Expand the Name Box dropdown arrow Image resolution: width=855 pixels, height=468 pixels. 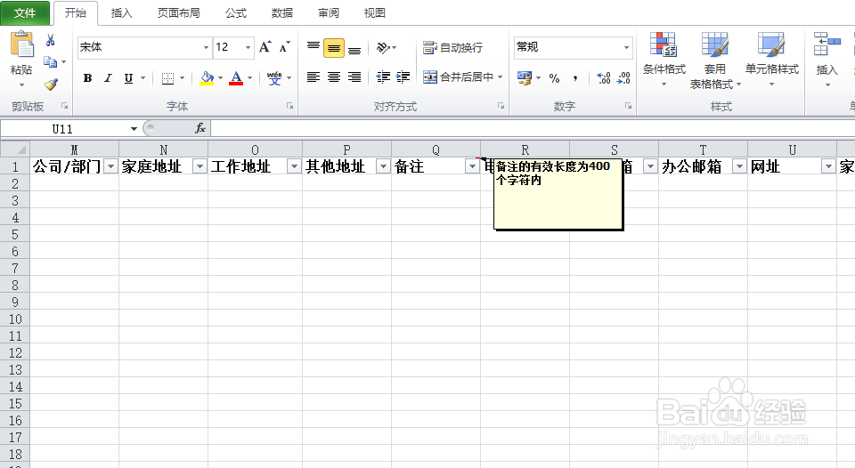click(x=134, y=129)
